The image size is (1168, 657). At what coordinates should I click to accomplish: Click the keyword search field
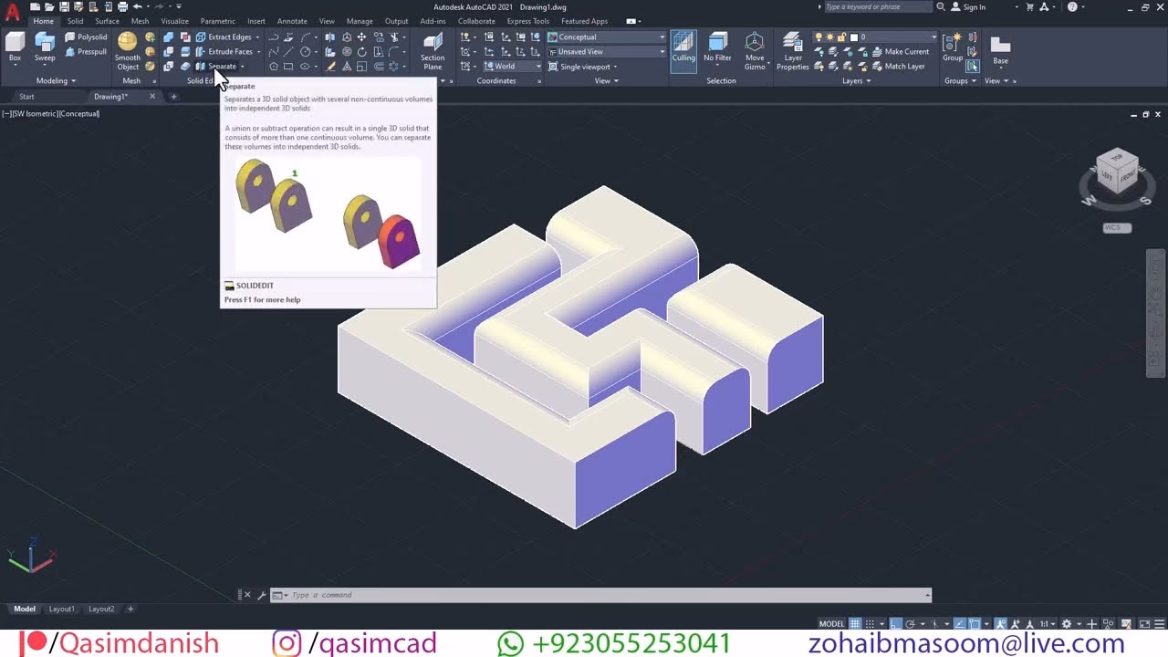tap(877, 6)
